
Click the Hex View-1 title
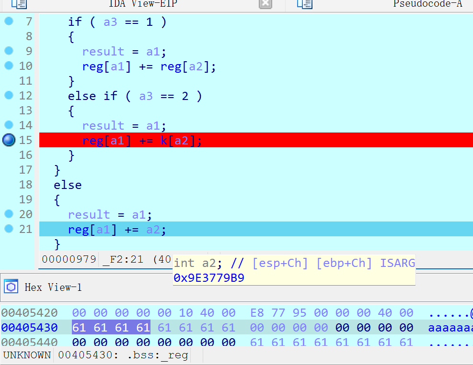pos(53,287)
